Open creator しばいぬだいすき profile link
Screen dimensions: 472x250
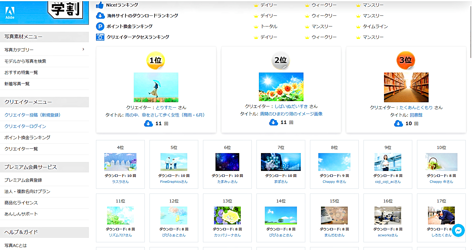(291, 106)
